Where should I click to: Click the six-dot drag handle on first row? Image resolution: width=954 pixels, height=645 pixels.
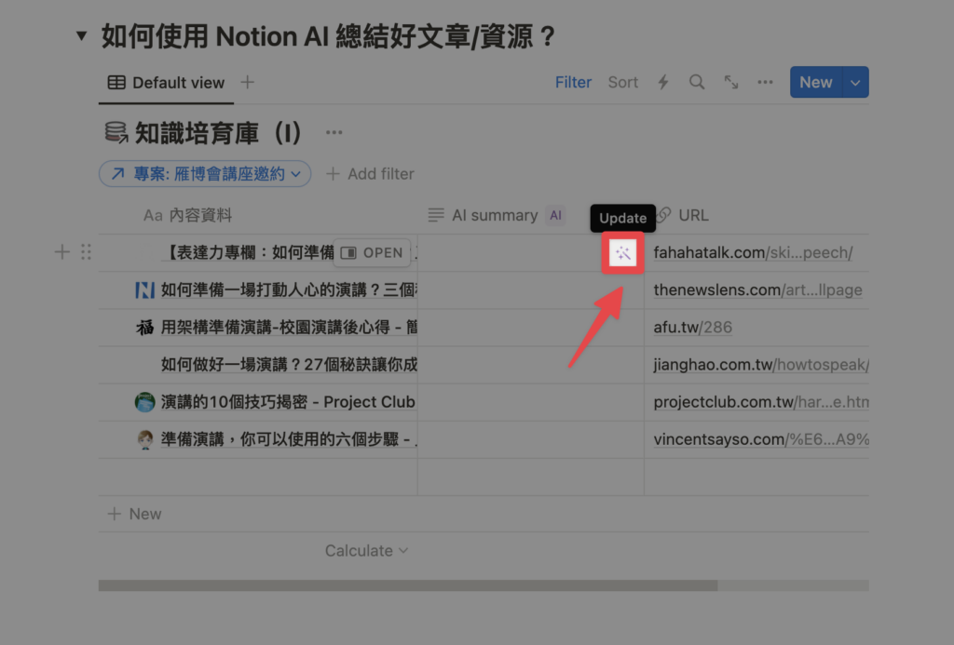click(x=86, y=251)
